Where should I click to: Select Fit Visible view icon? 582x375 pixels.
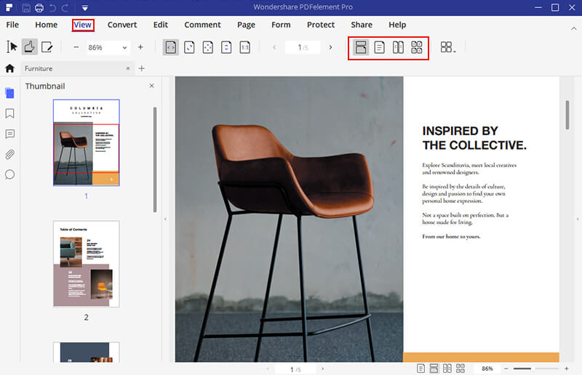tap(208, 47)
